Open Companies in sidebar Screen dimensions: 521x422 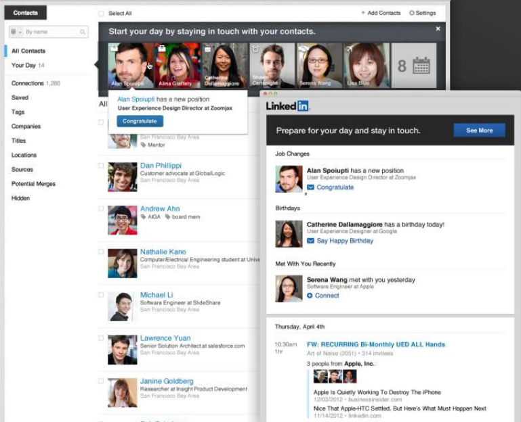26,126
